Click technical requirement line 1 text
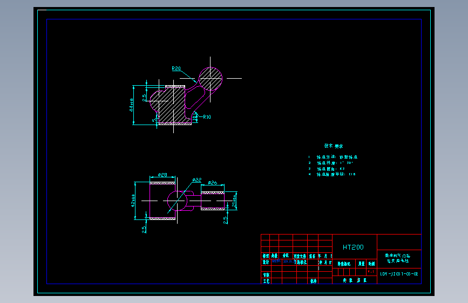Image resolution: width=468 pixels, height=303 pixels. 333,157
